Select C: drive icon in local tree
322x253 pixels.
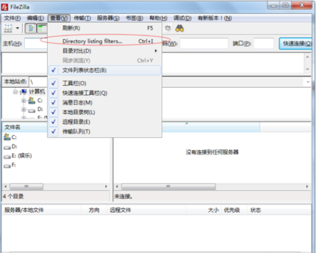[x=32, y=100]
